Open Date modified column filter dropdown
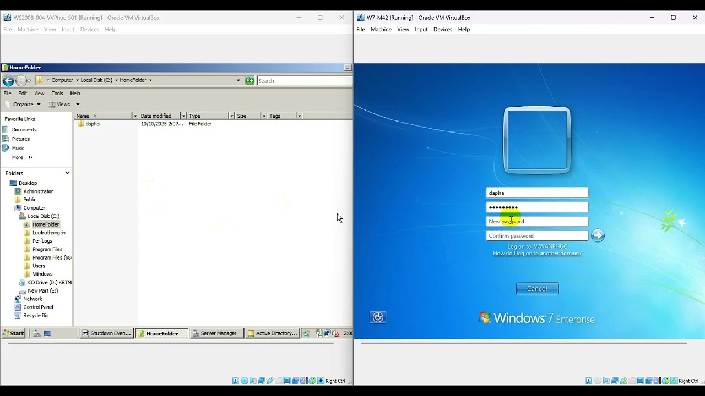Viewport: 705px width, 396px height. [x=183, y=116]
